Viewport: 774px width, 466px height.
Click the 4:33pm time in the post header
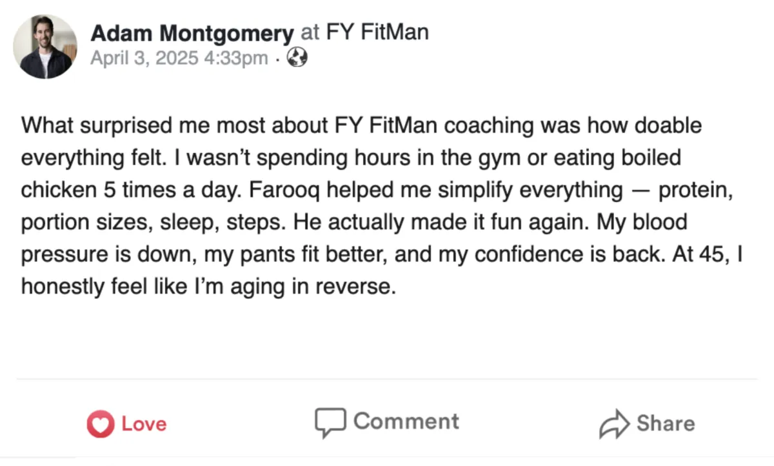[x=235, y=58]
